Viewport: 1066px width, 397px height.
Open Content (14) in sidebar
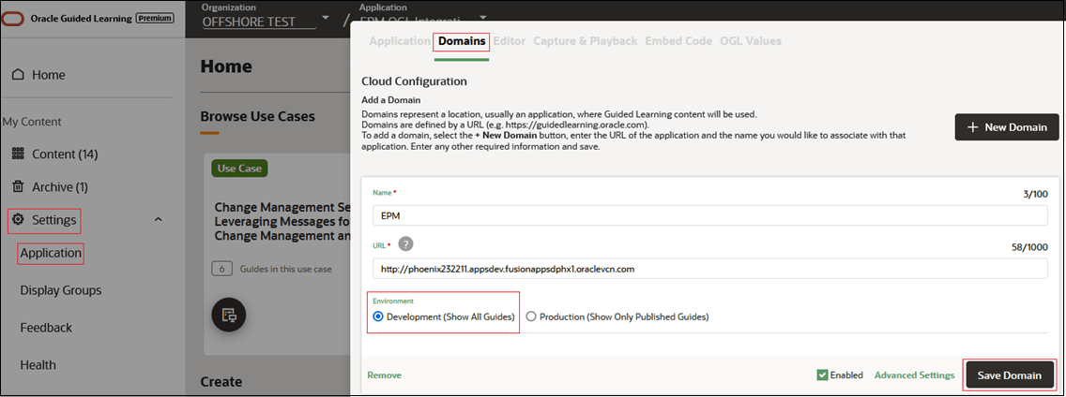coord(65,154)
